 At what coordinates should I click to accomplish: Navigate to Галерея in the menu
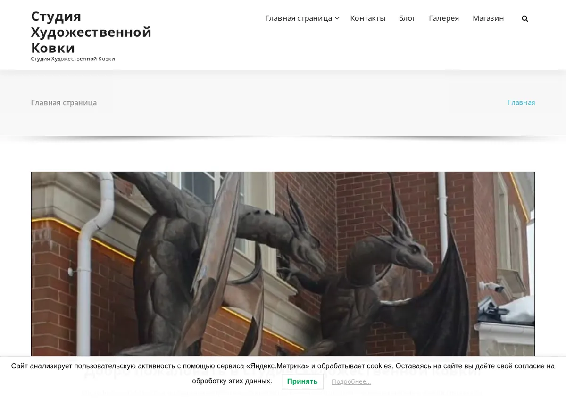point(444,18)
